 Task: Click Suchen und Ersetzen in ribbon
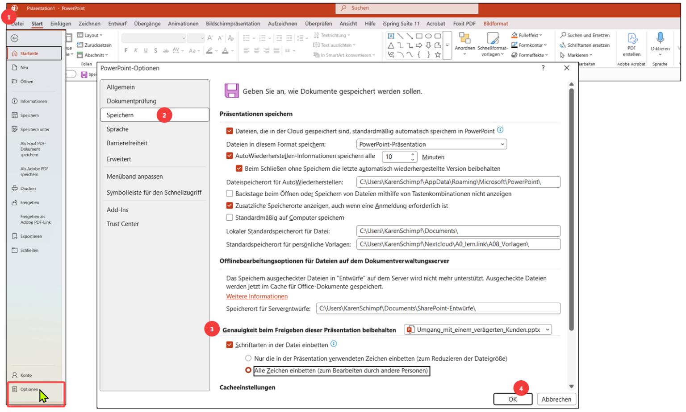pyautogui.click(x=585, y=35)
